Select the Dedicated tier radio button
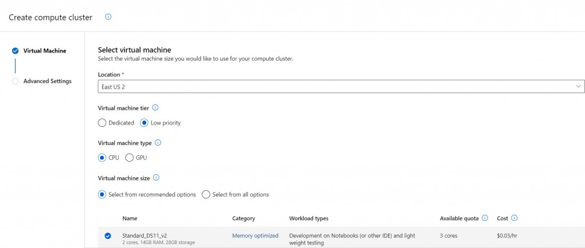This screenshot has width=585, height=248. click(102, 122)
